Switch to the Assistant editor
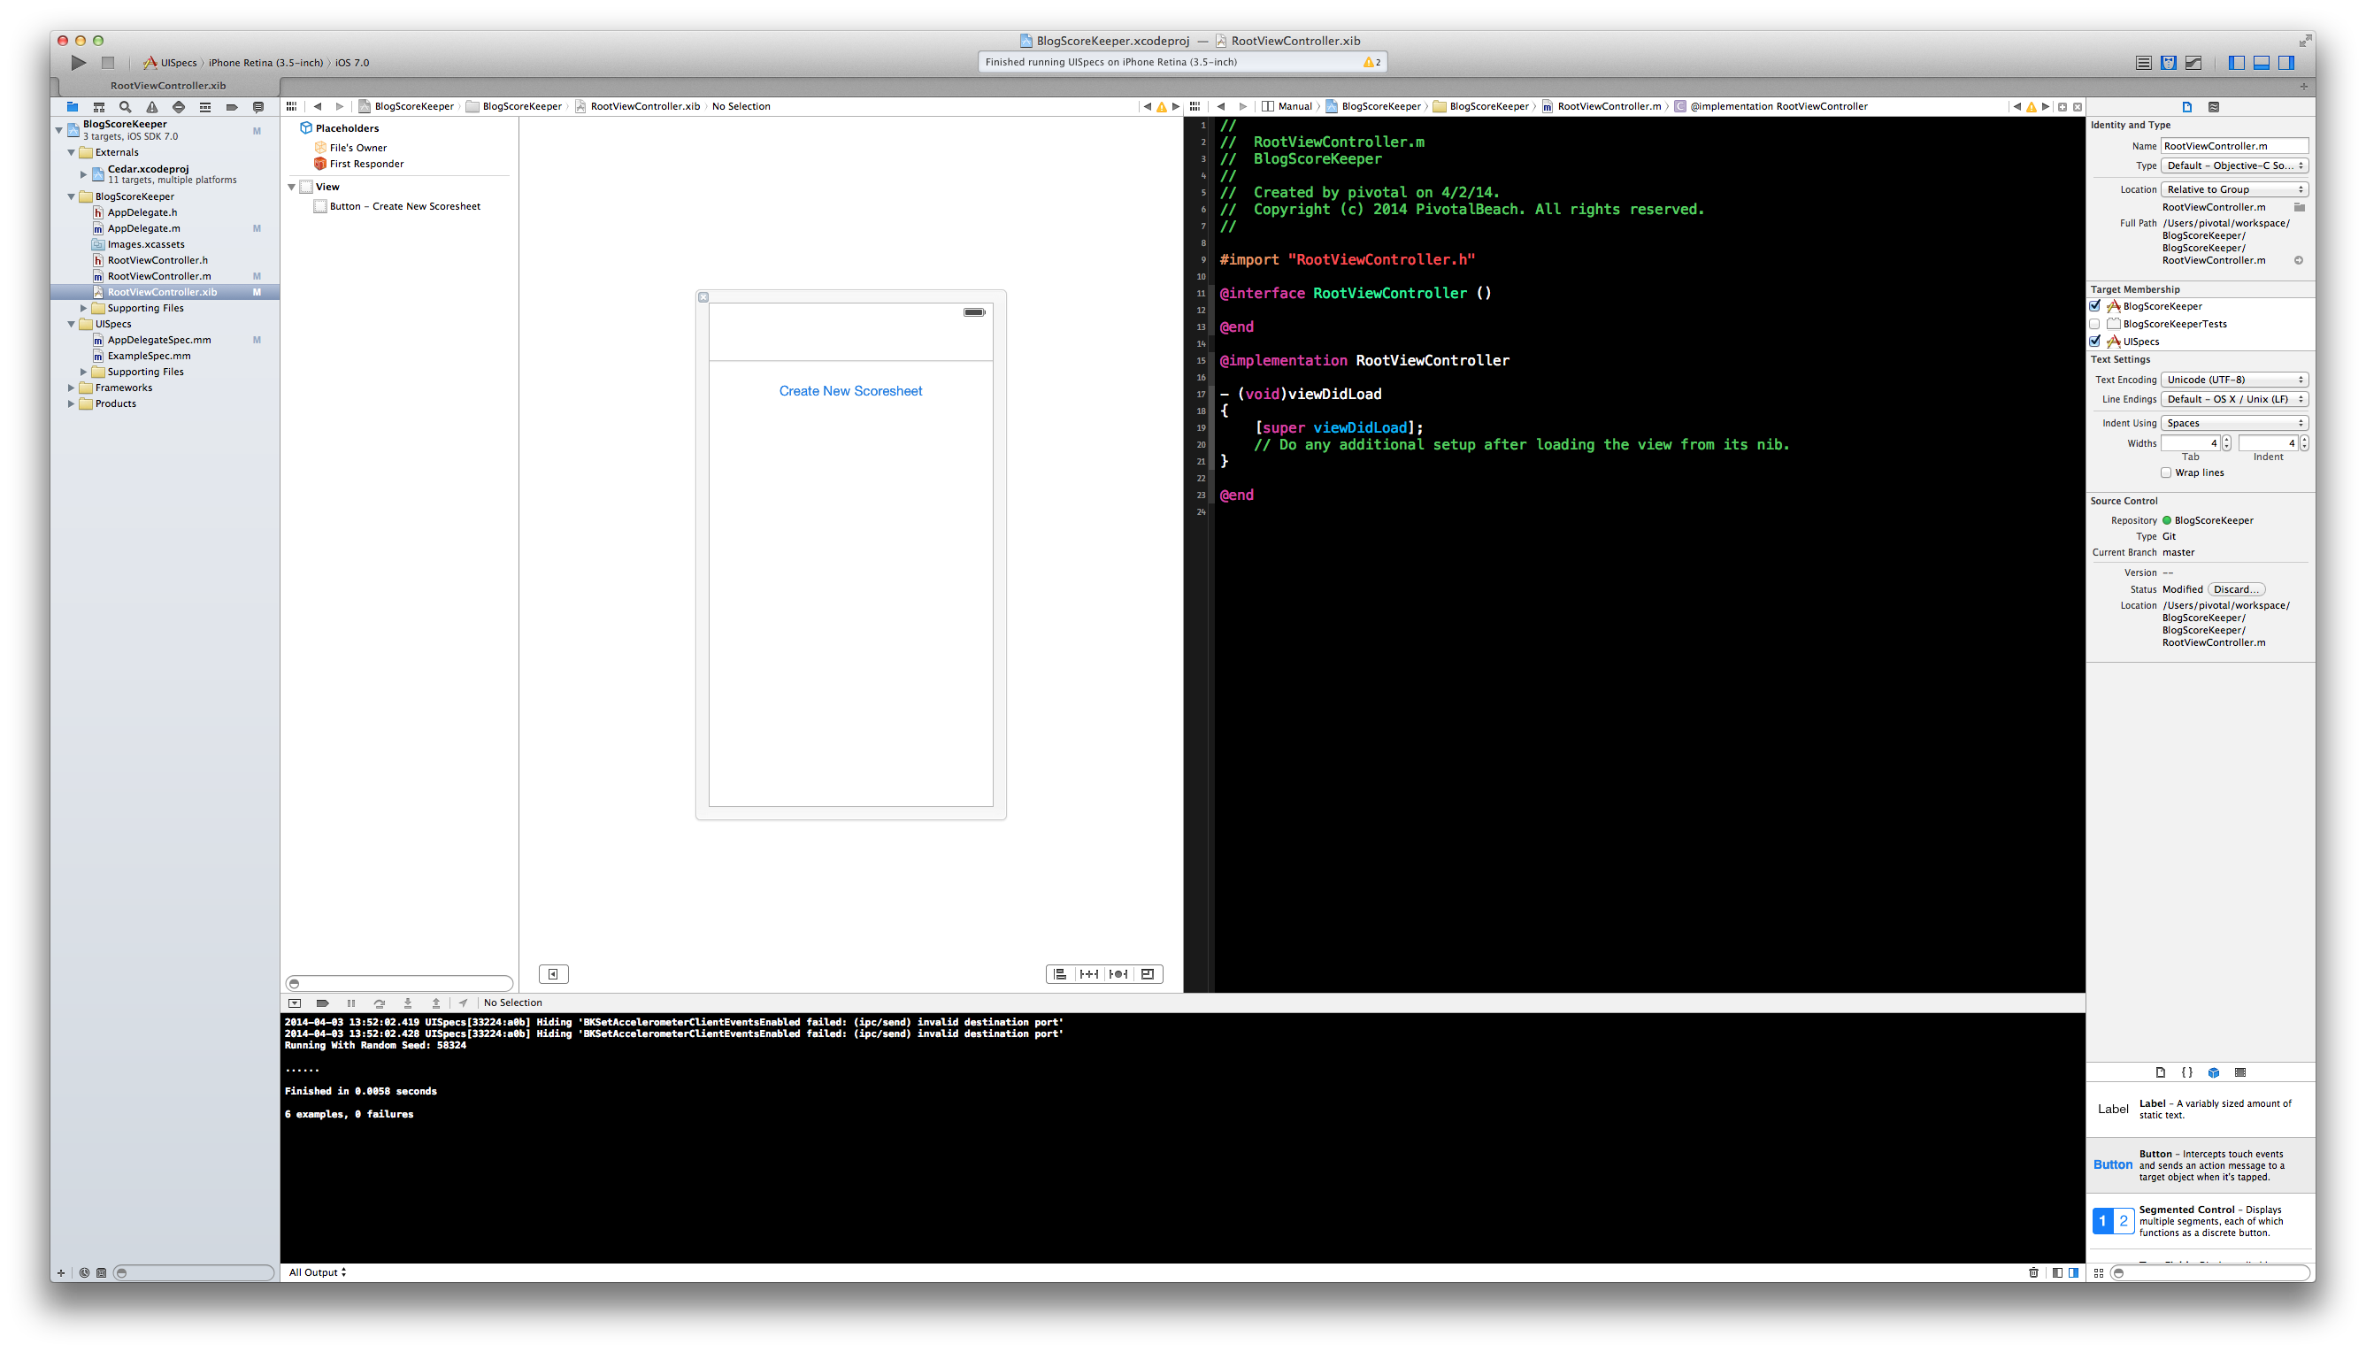Viewport: 2366px width, 1352px height. pyautogui.click(x=2170, y=62)
